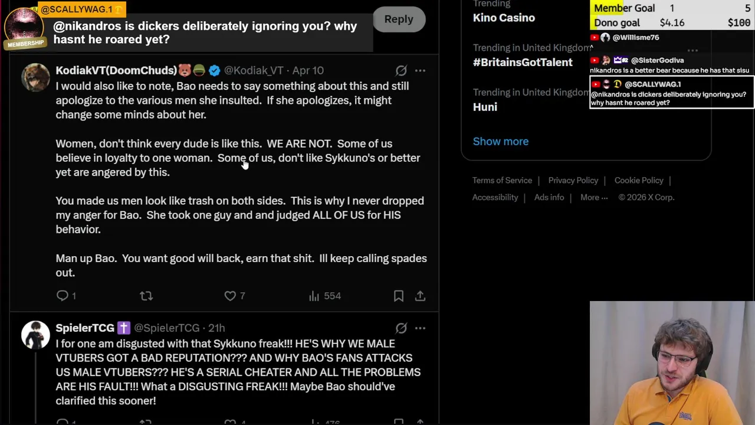755x425 pixels.
Task: Open the Kino Casino trending topic
Action: coord(504,18)
